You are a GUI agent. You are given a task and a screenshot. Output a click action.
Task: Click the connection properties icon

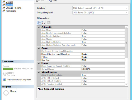[x=4, y=80]
